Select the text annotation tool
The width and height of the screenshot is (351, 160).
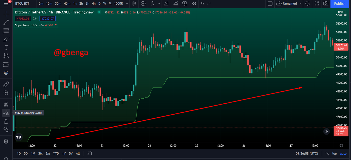tap(6, 48)
